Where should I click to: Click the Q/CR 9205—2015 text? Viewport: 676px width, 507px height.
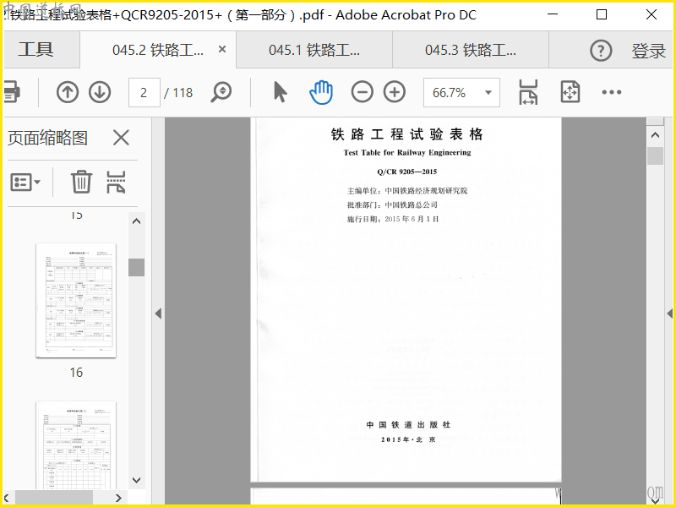(407, 172)
